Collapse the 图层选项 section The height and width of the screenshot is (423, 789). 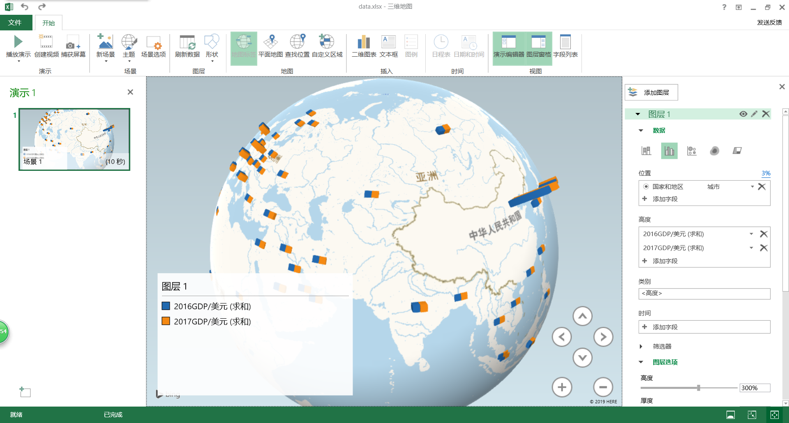641,362
